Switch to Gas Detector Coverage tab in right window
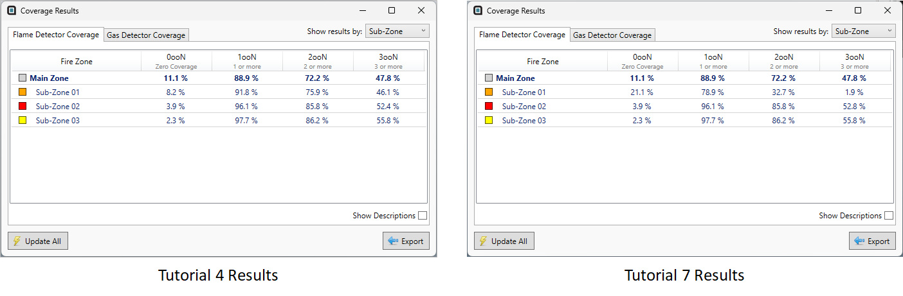 click(x=612, y=35)
